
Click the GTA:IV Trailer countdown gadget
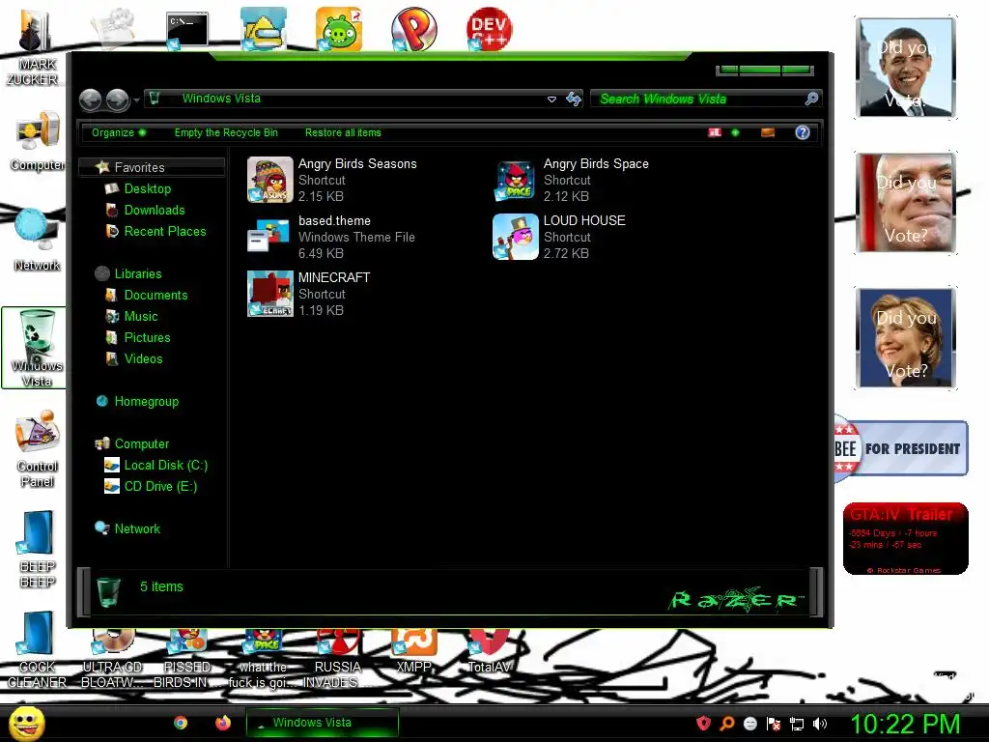tap(906, 538)
